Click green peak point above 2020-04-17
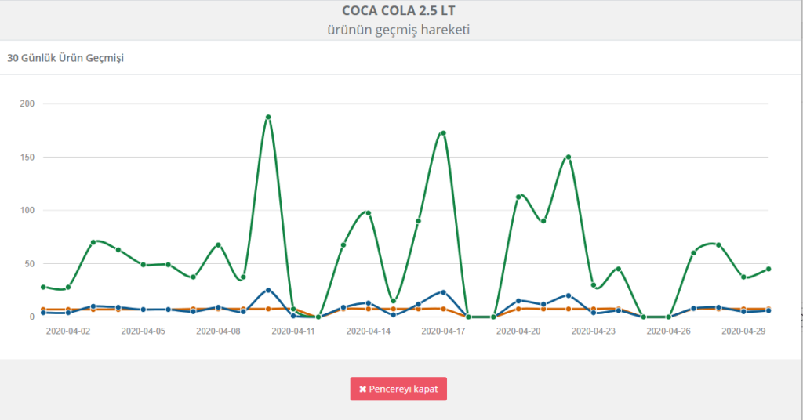This screenshot has width=803, height=420. click(444, 133)
